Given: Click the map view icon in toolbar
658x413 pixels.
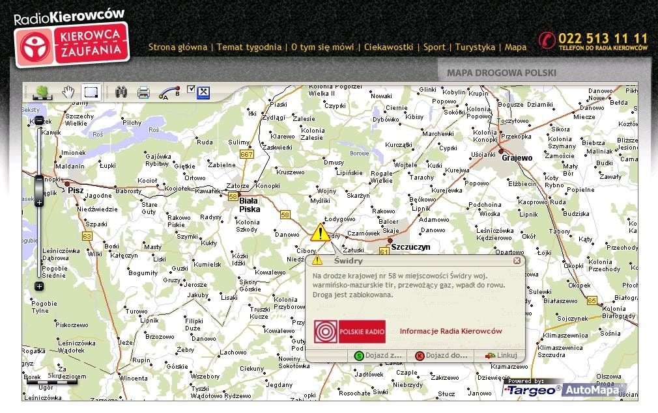Looking at the screenshot, I should tap(41, 92).
